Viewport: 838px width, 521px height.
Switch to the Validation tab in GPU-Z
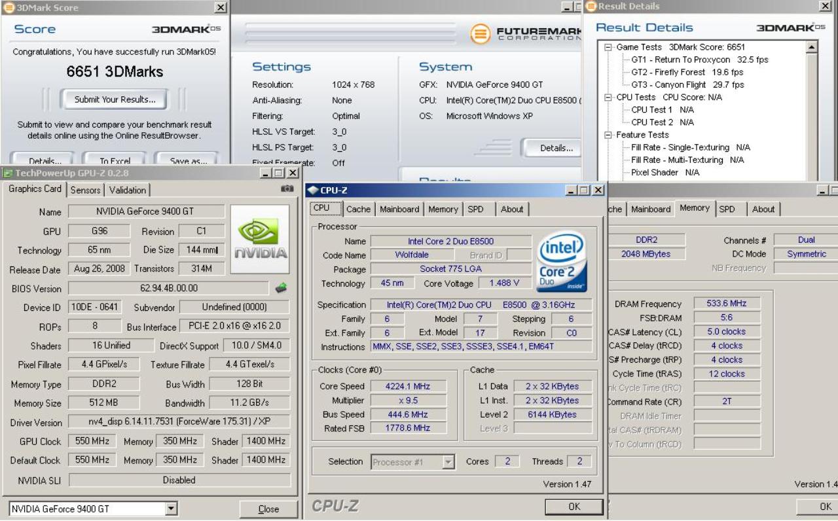(128, 190)
